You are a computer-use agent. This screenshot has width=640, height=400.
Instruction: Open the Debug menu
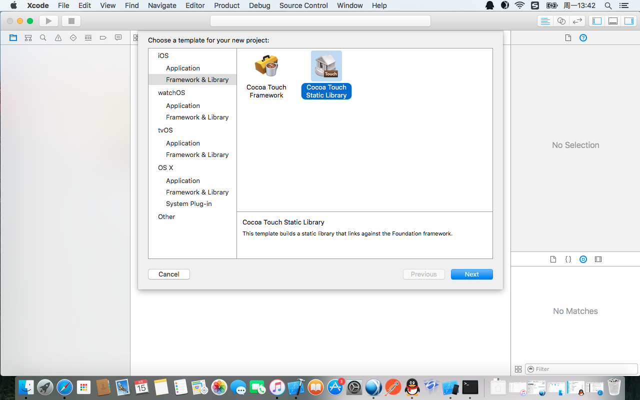pyautogui.click(x=259, y=5)
